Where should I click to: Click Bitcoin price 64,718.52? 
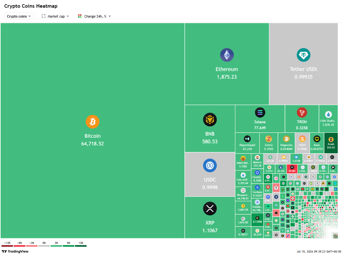coord(93,144)
